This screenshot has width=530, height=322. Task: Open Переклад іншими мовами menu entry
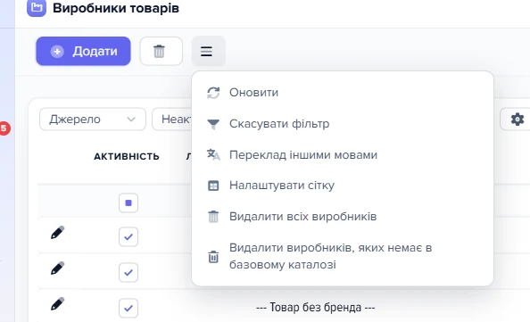(343, 154)
